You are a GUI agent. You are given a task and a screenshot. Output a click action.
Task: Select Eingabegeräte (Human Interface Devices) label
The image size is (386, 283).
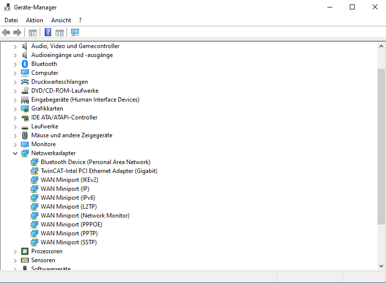85,100
